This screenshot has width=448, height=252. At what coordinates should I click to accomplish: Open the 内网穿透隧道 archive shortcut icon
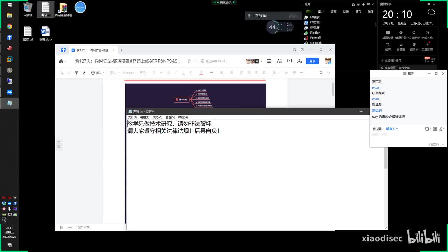point(63,9)
